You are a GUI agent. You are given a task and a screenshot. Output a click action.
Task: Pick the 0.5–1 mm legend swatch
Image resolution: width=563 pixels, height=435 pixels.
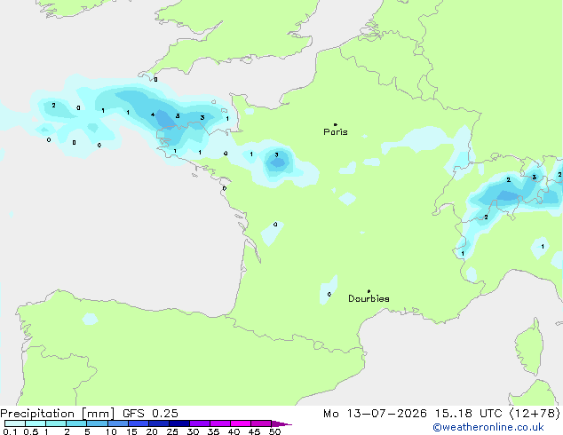[36, 423]
